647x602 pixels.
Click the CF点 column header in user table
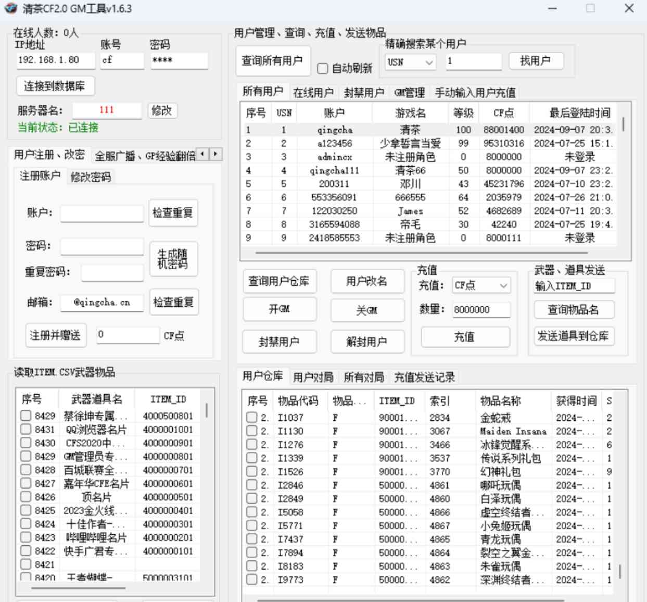[x=503, y=113]
